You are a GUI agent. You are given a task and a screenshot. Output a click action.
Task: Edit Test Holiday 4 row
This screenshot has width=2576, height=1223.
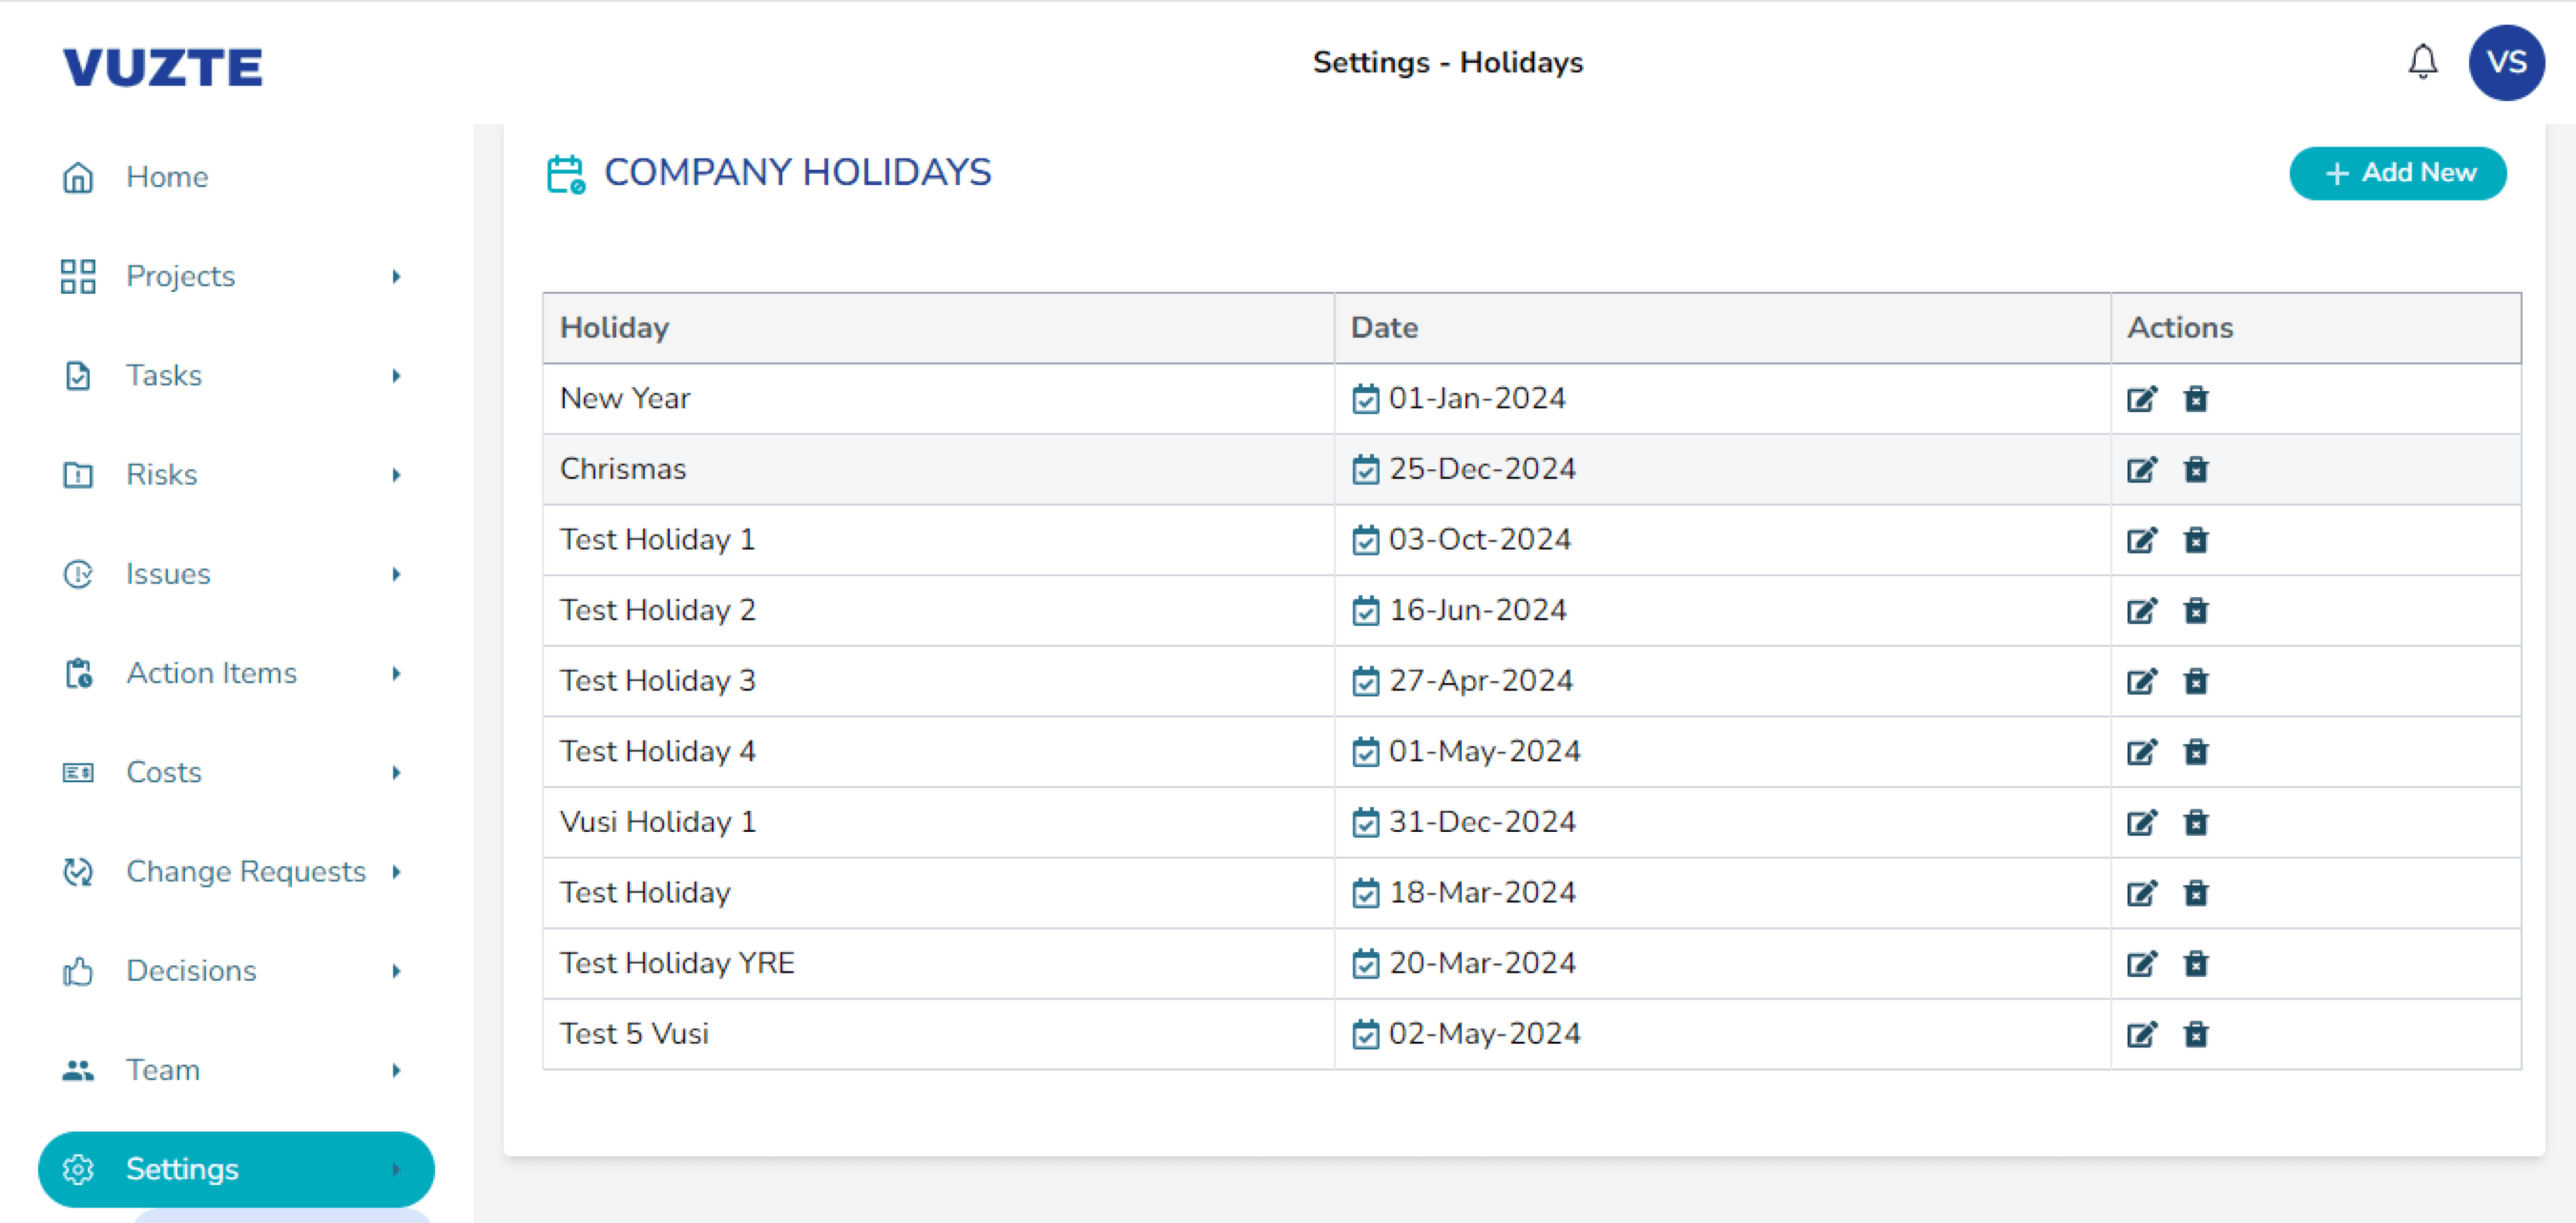(2141, 752)
